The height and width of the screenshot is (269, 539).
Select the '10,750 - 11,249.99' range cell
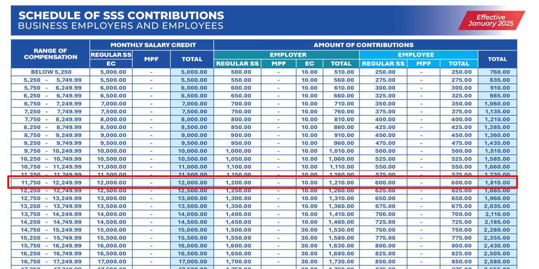[51, 167]
